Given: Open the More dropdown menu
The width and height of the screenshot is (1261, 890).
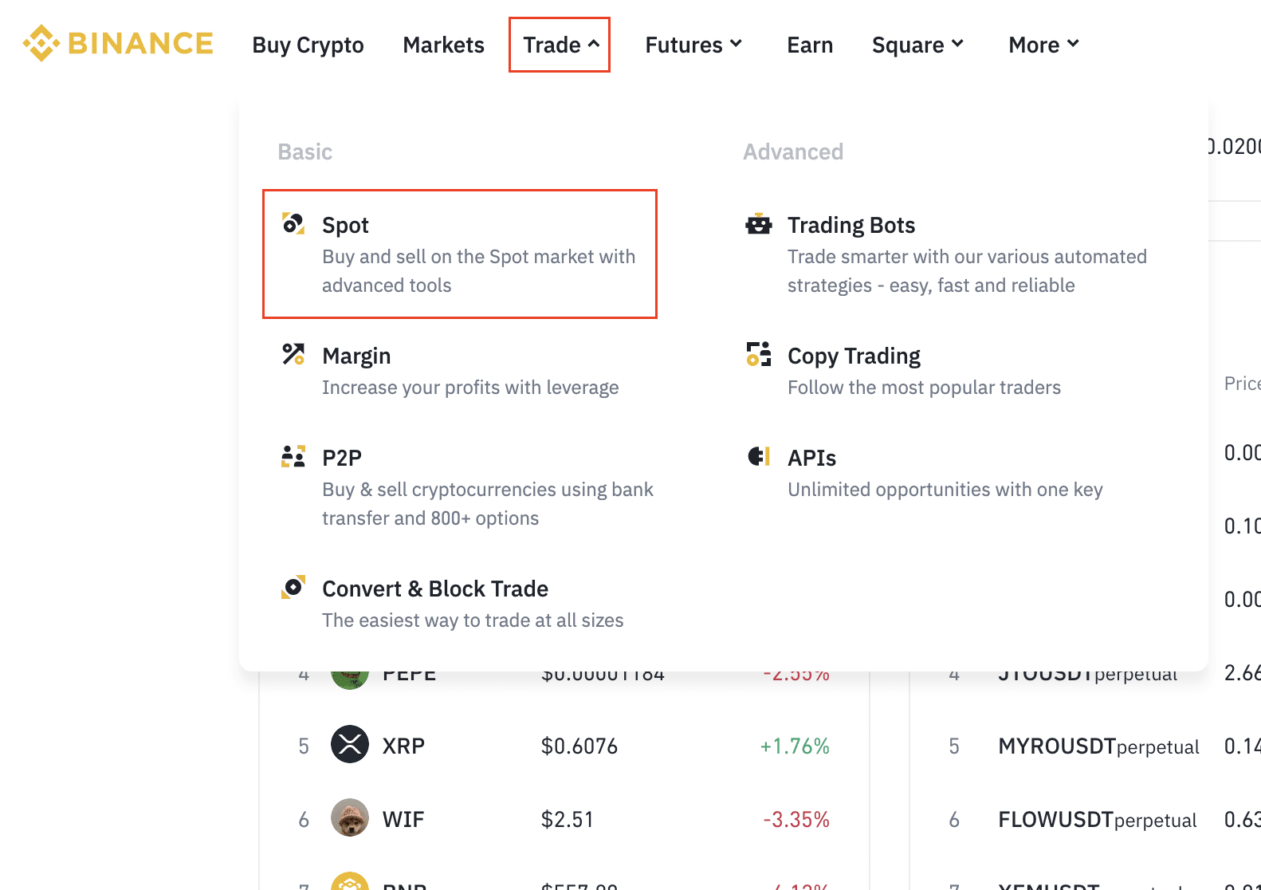Looking at the screenshot, I should tap(1043, 45).
